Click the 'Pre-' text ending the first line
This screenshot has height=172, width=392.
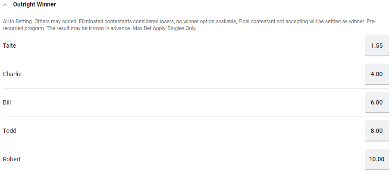pos(371,21)
